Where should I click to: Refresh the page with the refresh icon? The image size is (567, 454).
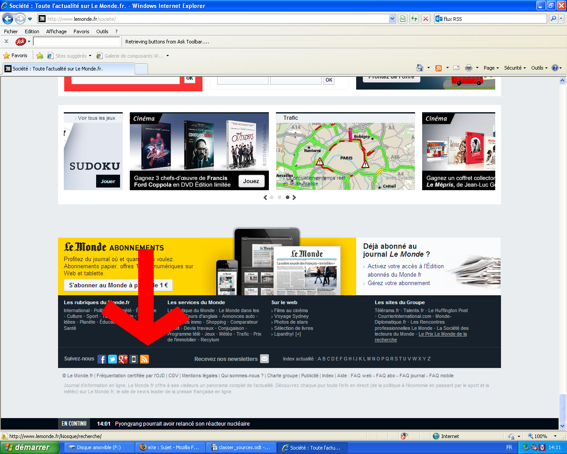tap(414, 19)
